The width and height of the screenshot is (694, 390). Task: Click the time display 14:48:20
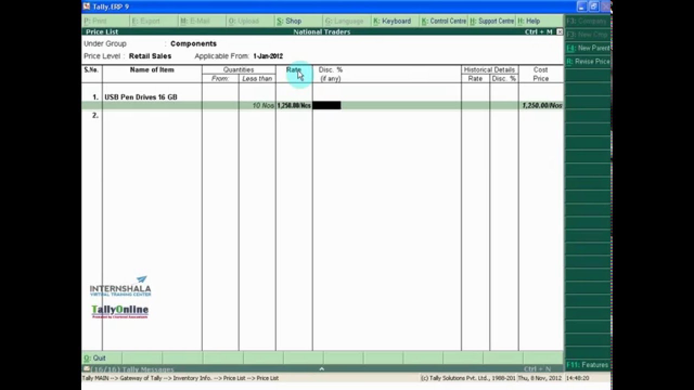tap(578, 378)
